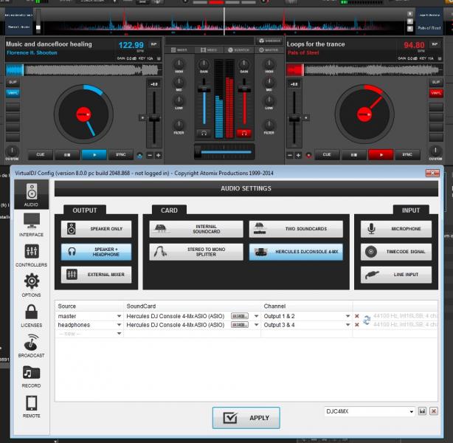453x443 pixels.
Task: Open the Broadcast settings section
Action: click(31, 346)
